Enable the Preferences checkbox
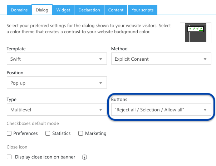This screenshot has height=166, width=216. [9, 133]
